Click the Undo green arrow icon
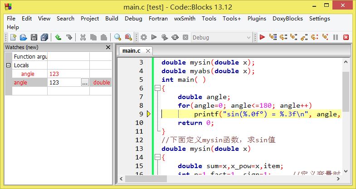The width and height of the screenshot is (356, 189). point(59,37)
